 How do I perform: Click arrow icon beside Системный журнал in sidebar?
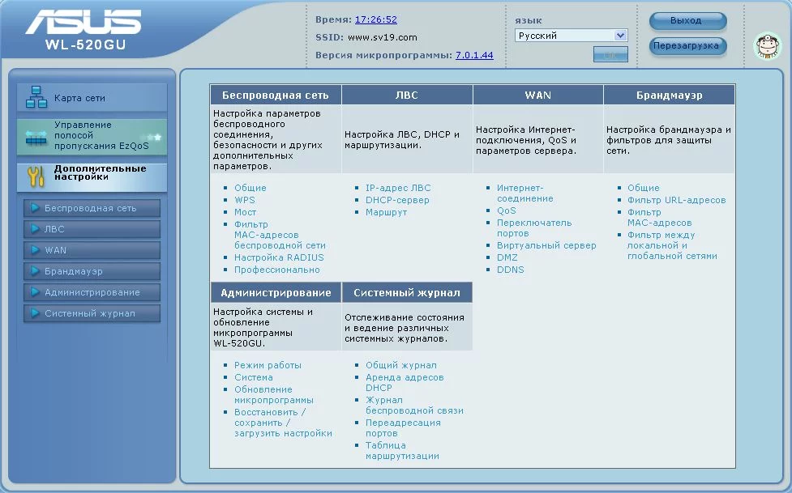[35, 313]
